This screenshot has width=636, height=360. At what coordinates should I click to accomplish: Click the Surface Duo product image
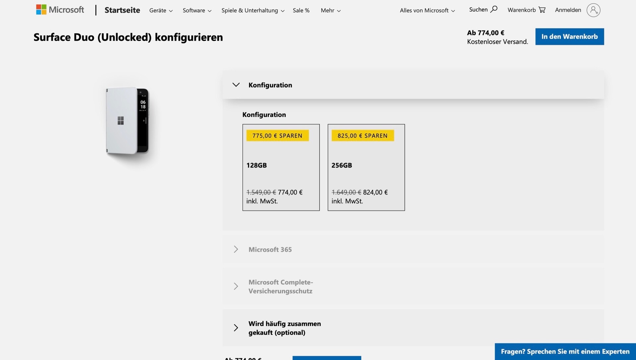pos(128,121)
